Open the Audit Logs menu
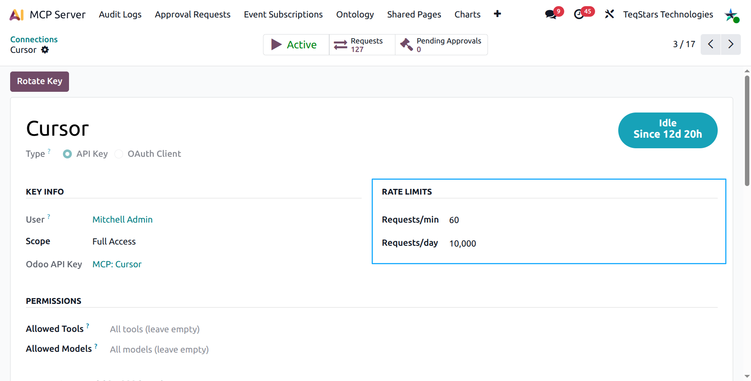This screenshot has height=381, width=751. click(120, 15)
